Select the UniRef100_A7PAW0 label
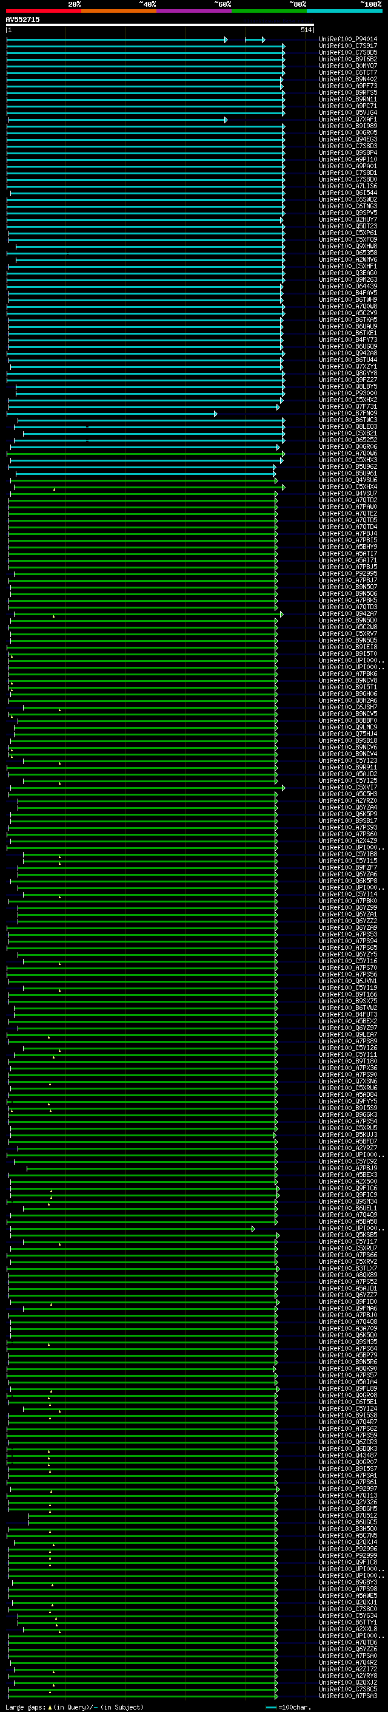Viewport: 388px width, 1712px height. 348,507
